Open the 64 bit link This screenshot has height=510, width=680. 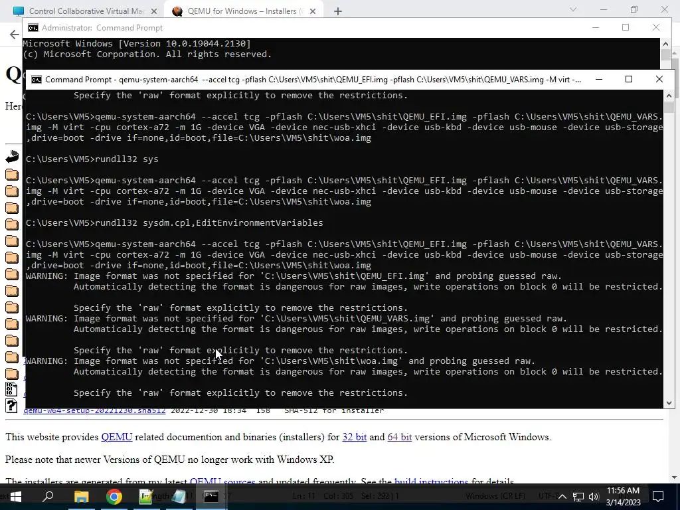(x=399, y=437)
